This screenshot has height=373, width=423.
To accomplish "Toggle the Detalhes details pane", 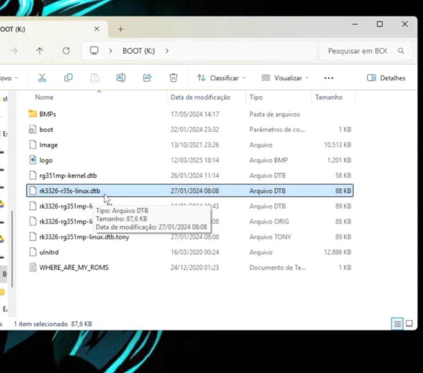I will [x=386, y=78].
